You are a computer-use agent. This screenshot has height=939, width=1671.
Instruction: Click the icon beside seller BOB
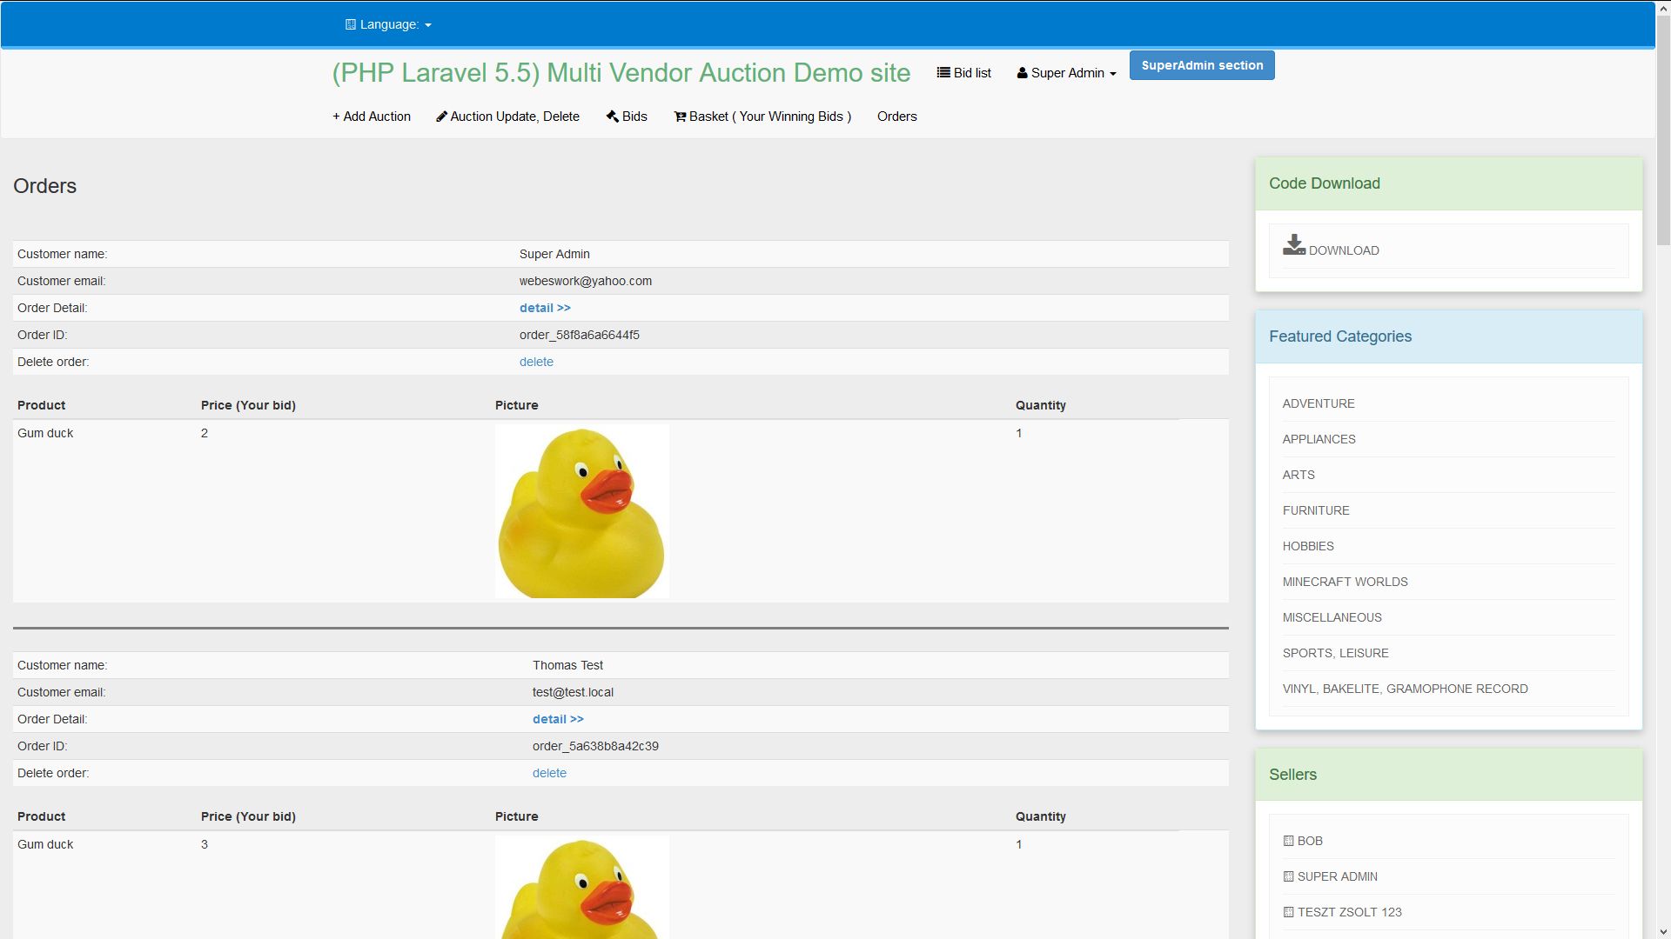click(x=1288, y=841)
